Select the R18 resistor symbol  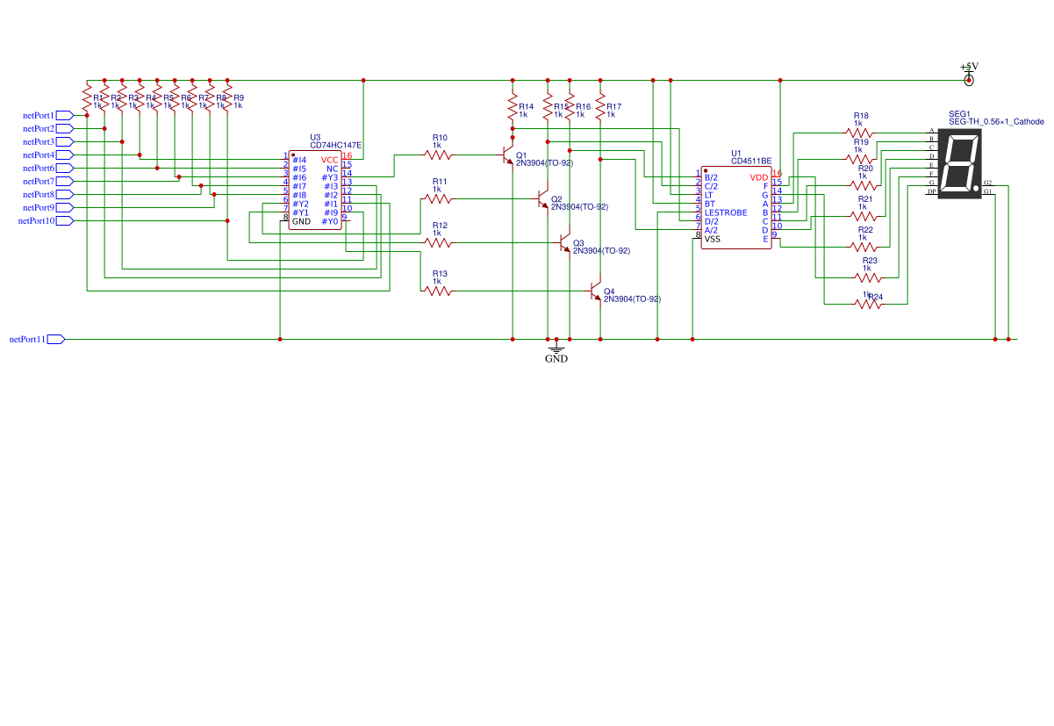tap(859, 133)
